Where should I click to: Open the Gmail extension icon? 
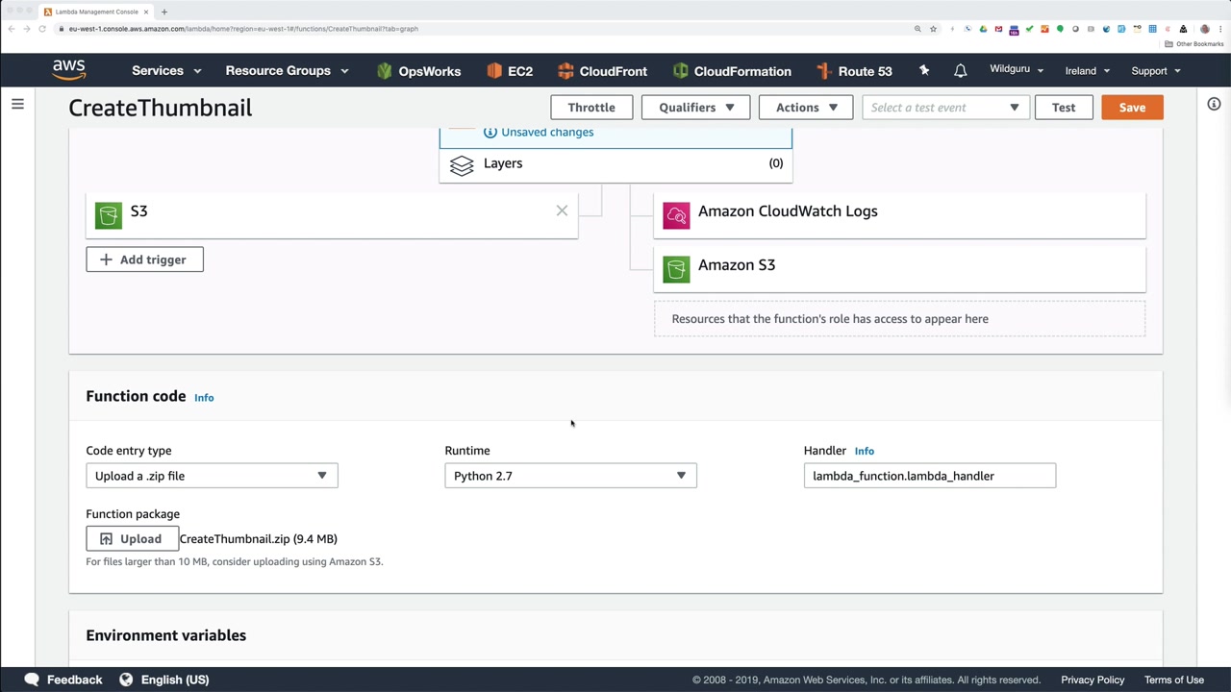pos(998,29)
